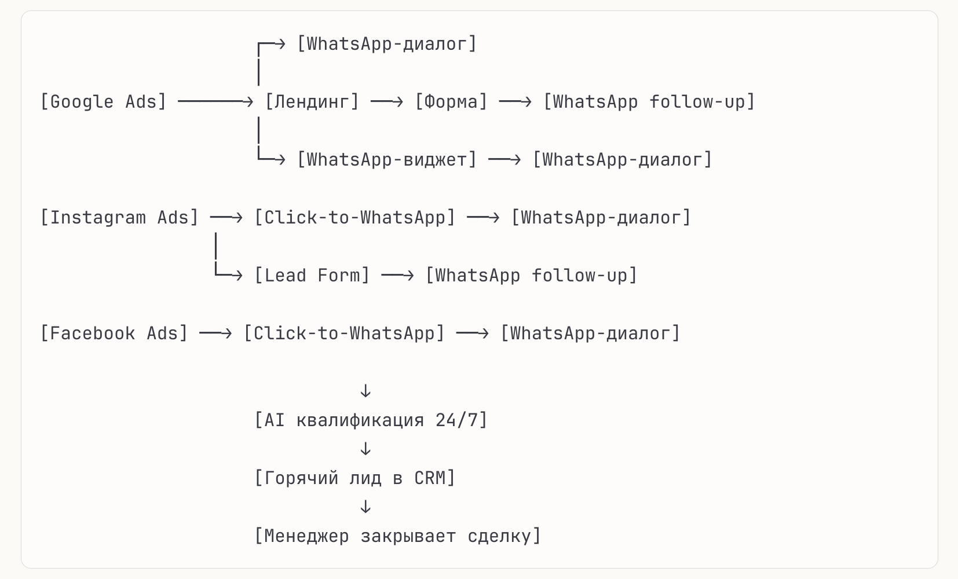The width and height of the screenshot is (958, 579).
Task: Click the topmost [WhatsApp-диалог] block above Лендинг
Action: point(386,44)
